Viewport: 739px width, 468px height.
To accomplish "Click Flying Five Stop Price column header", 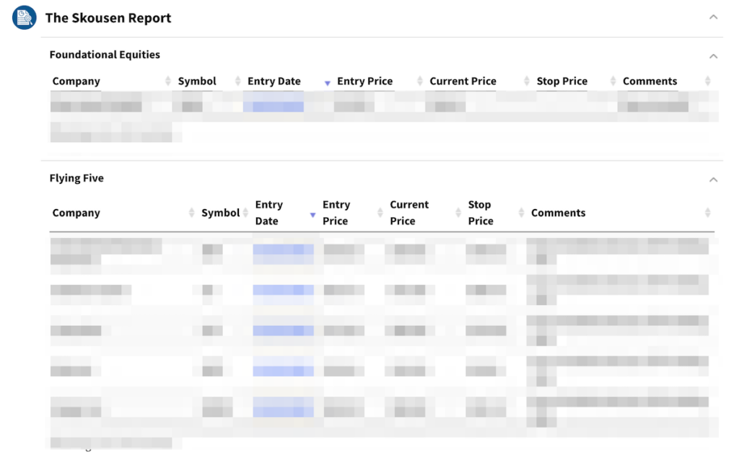I will pyautogui.click(x=480, y=213).
